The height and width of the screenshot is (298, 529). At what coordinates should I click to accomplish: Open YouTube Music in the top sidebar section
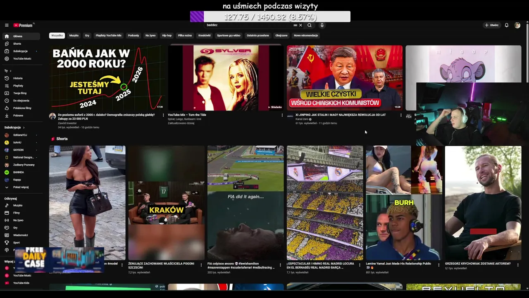point(22,59)
